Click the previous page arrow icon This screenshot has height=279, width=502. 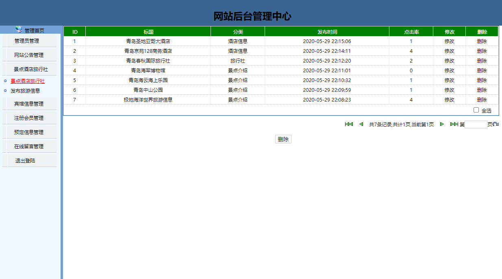pos(361,124)
